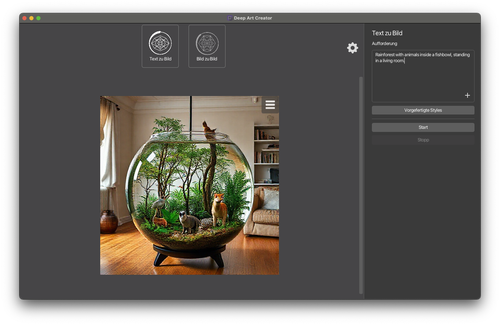Click the plus icon in prompt box
This screenshot has width=500, height=325.
click(467, 95)
